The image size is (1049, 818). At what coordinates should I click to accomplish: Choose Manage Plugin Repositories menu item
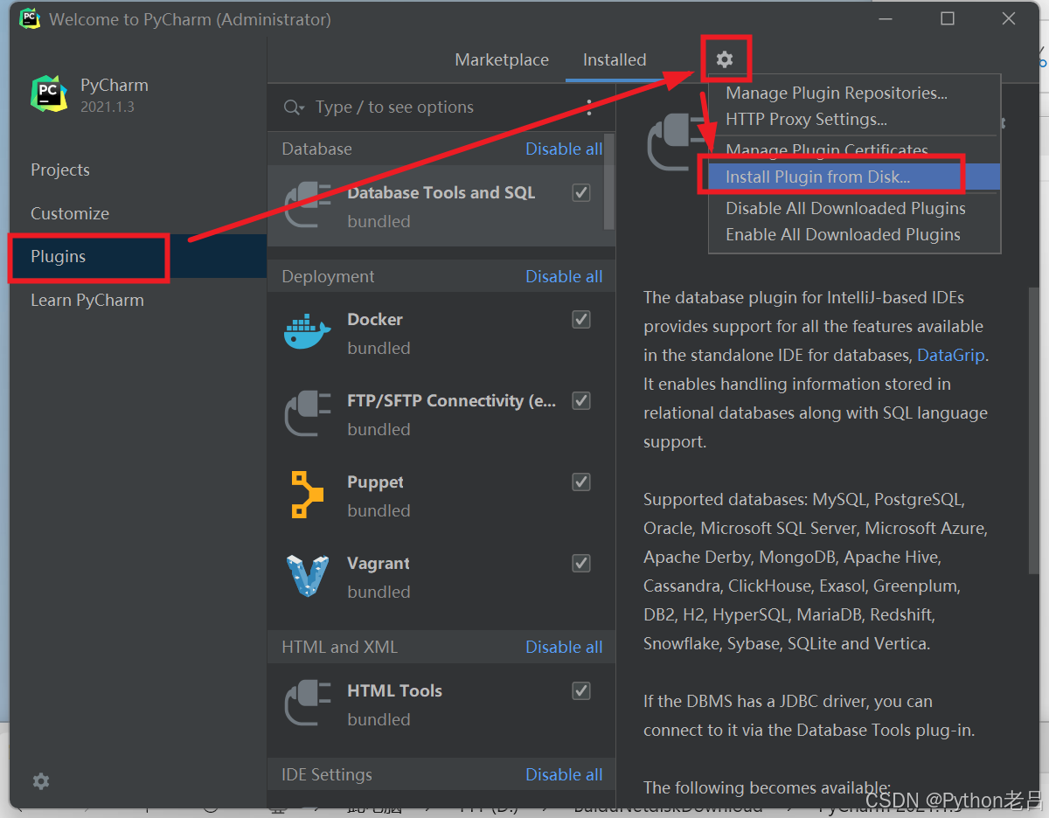tap(837, 93)
